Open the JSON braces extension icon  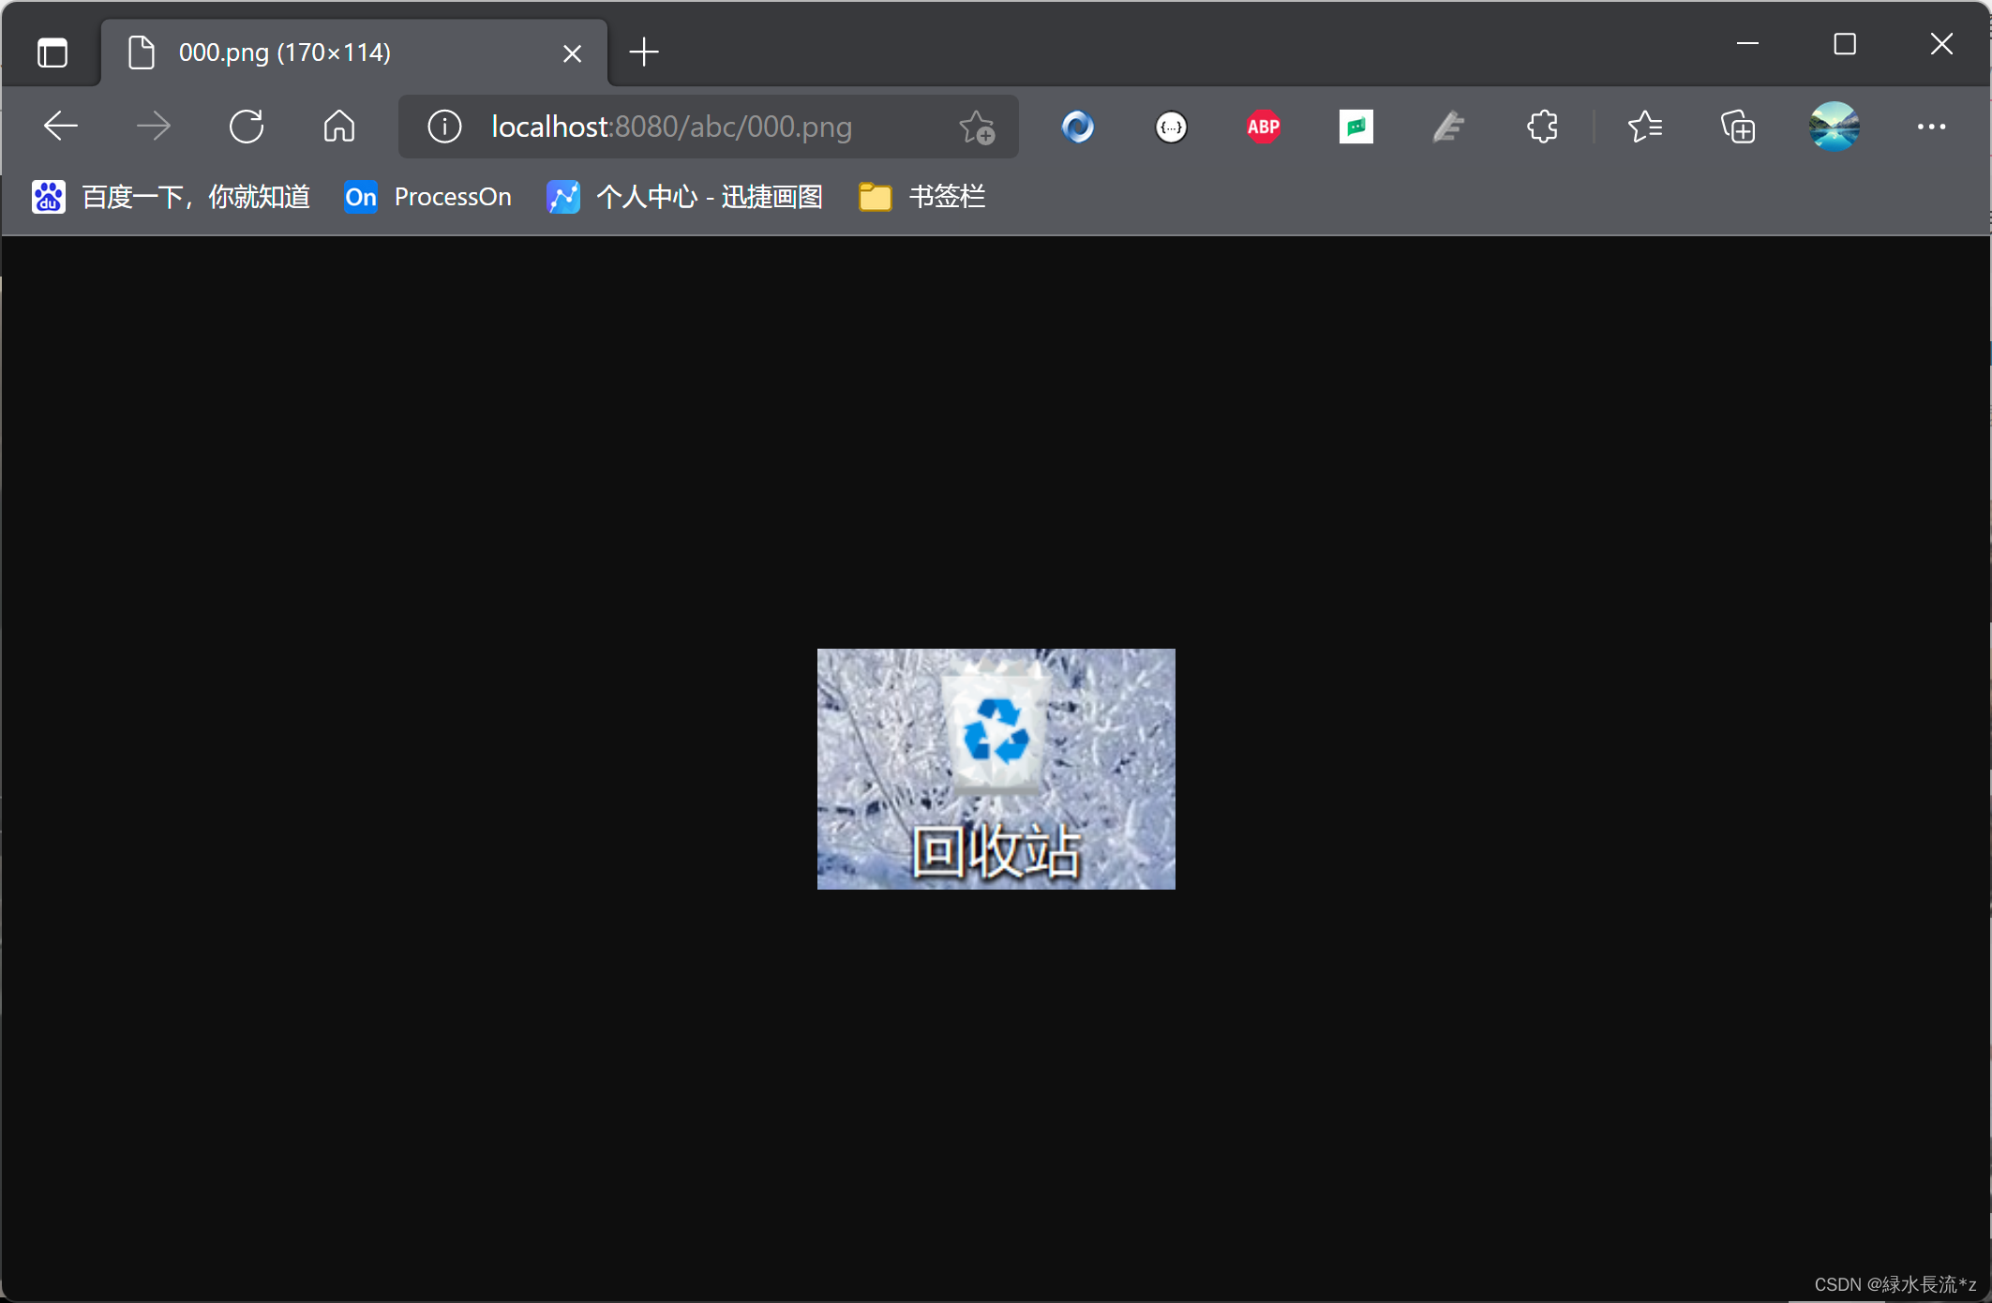1171,127
